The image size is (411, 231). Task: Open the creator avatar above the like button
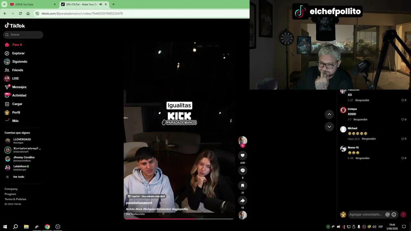coord(242,141)
